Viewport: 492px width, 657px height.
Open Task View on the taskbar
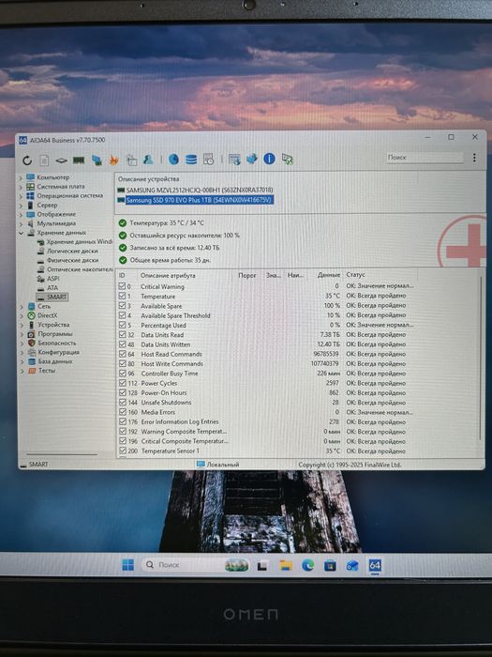click(x=262, y=566)
